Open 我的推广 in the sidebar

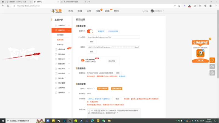(x=61, y=78)
